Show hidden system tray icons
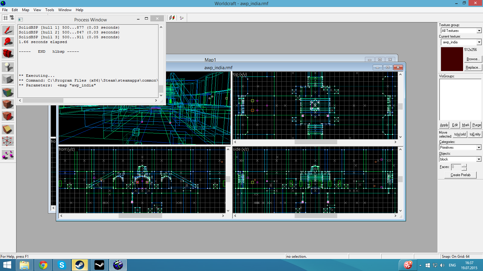 coord(420,265)
